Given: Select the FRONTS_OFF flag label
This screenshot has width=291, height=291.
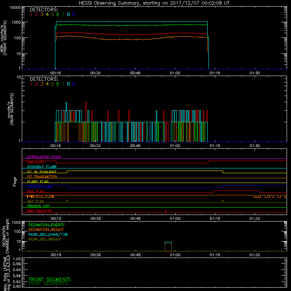Looking at the screenshot, I should 39,206.
